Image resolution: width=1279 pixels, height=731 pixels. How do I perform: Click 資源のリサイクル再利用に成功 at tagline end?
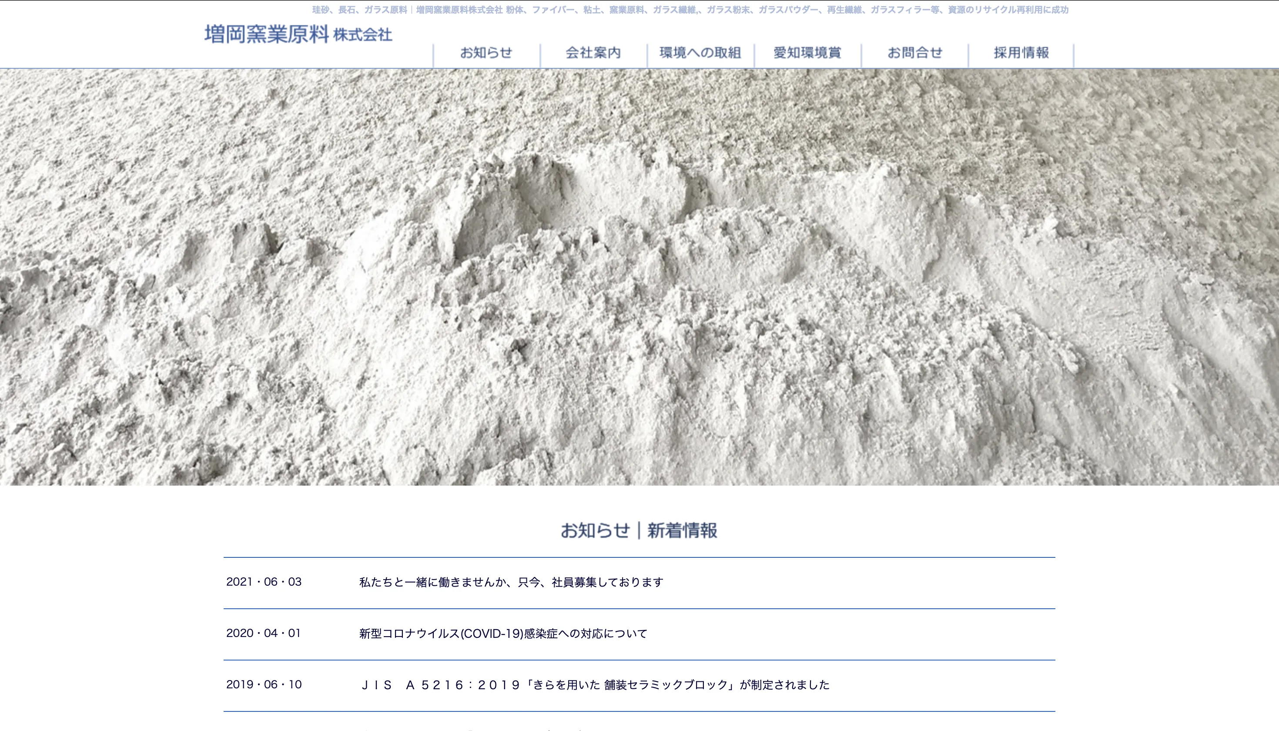[1008, 10]
